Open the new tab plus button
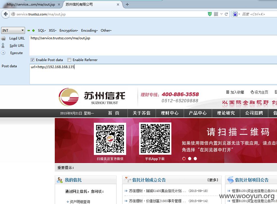The height and width of the screenshot is (204, 277). [x=127, y=4]
